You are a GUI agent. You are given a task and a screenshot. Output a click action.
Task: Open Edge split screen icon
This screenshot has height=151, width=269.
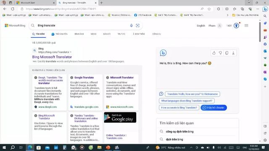pos(227,9)
